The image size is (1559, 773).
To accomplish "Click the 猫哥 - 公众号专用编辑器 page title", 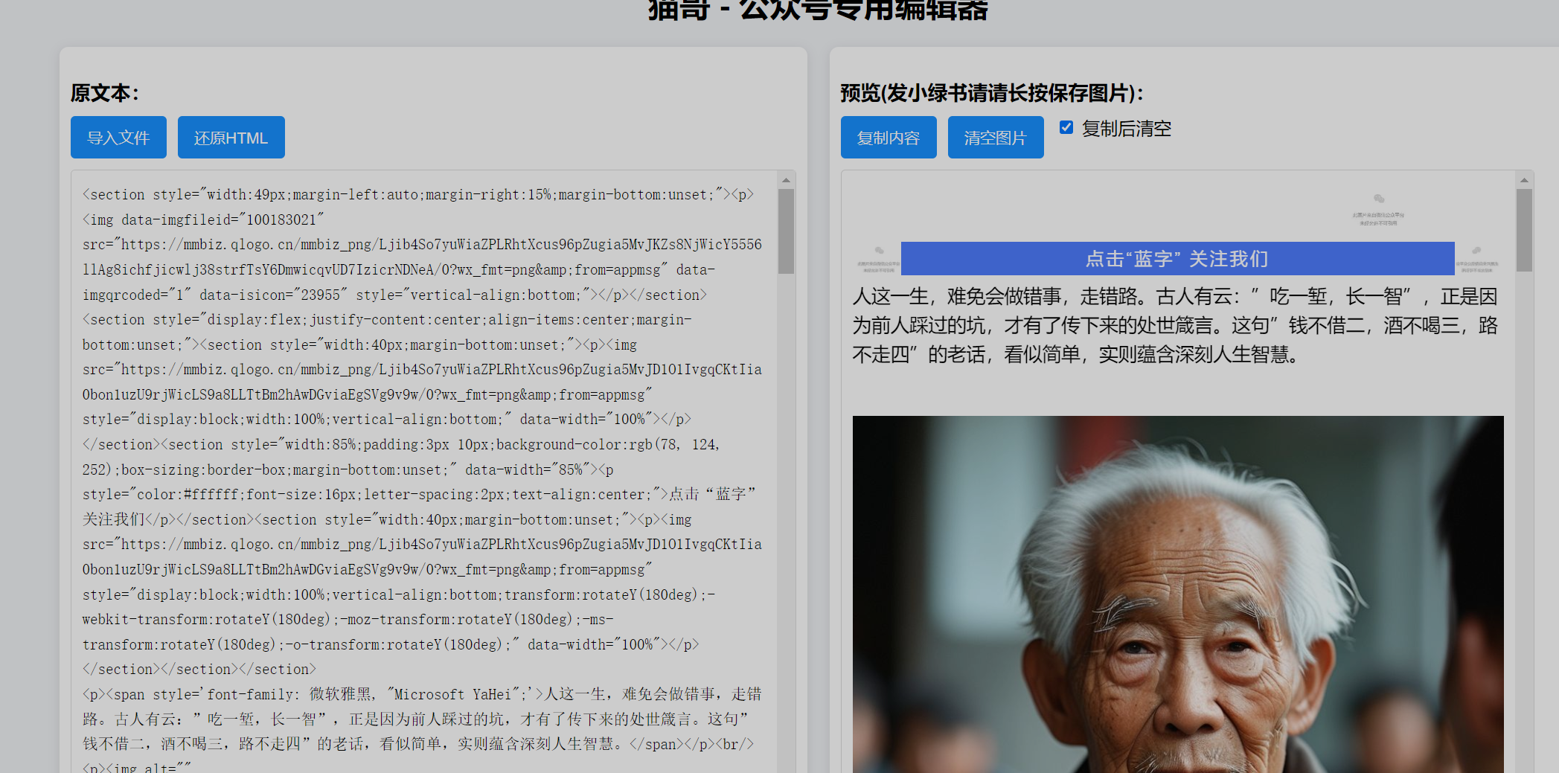I will point(817,10).
